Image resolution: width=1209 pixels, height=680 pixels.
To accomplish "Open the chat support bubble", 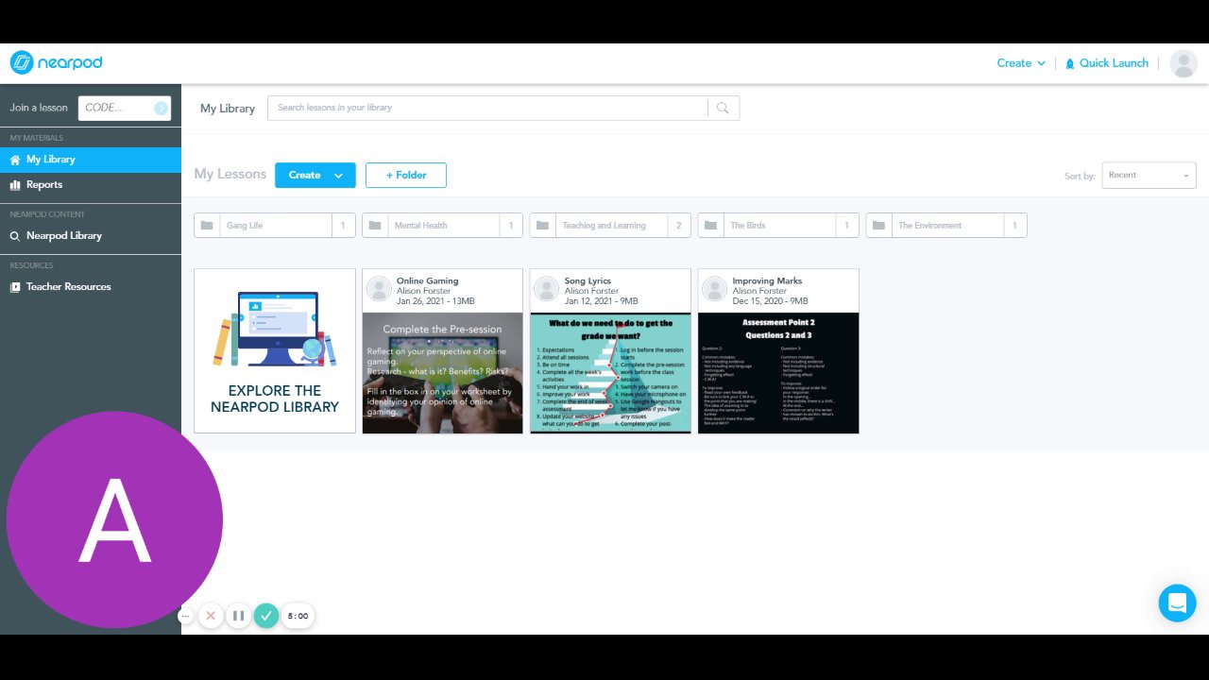I will [1177, 603].
